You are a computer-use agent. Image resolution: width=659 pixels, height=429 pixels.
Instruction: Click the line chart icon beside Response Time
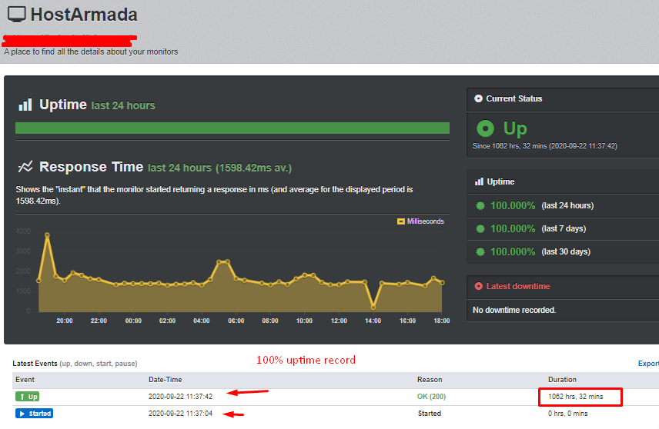[x=25, y=167]
